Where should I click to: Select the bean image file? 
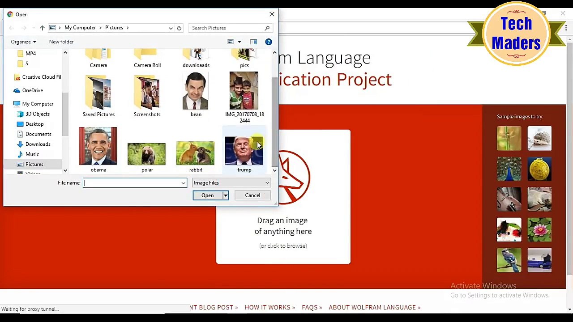click(196, 95)
